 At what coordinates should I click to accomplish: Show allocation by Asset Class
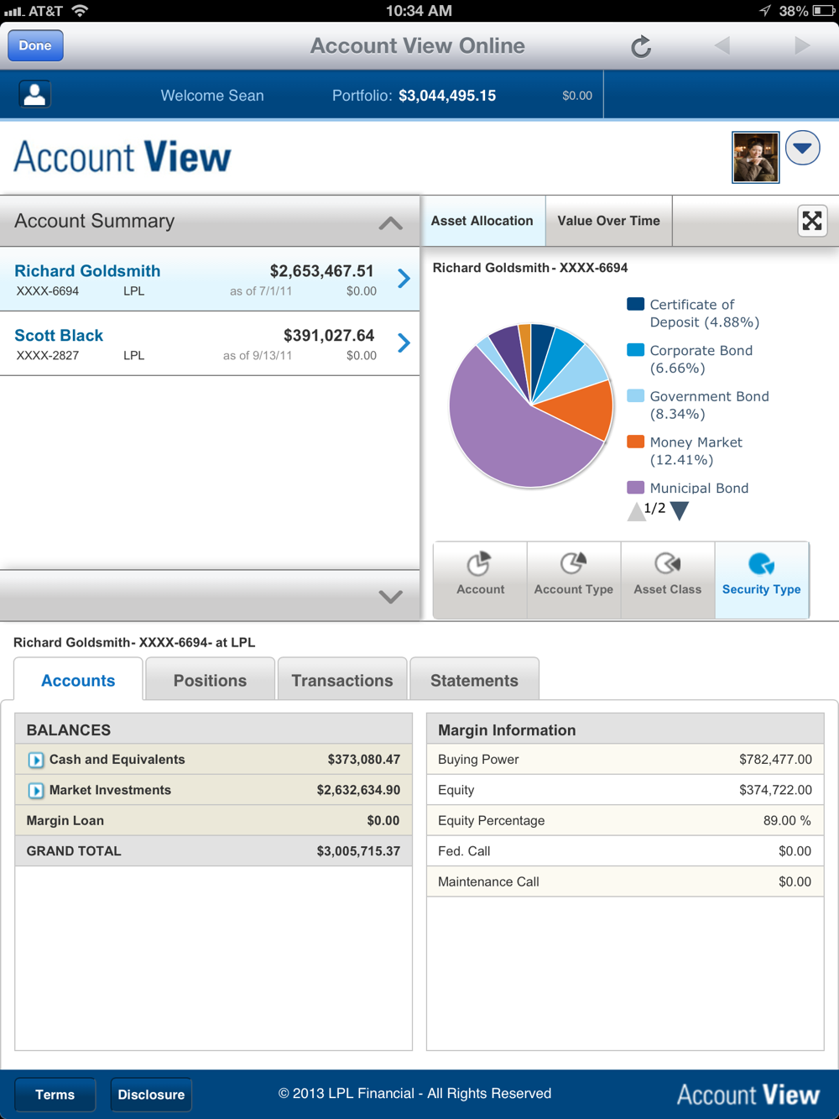coord(668,579)
